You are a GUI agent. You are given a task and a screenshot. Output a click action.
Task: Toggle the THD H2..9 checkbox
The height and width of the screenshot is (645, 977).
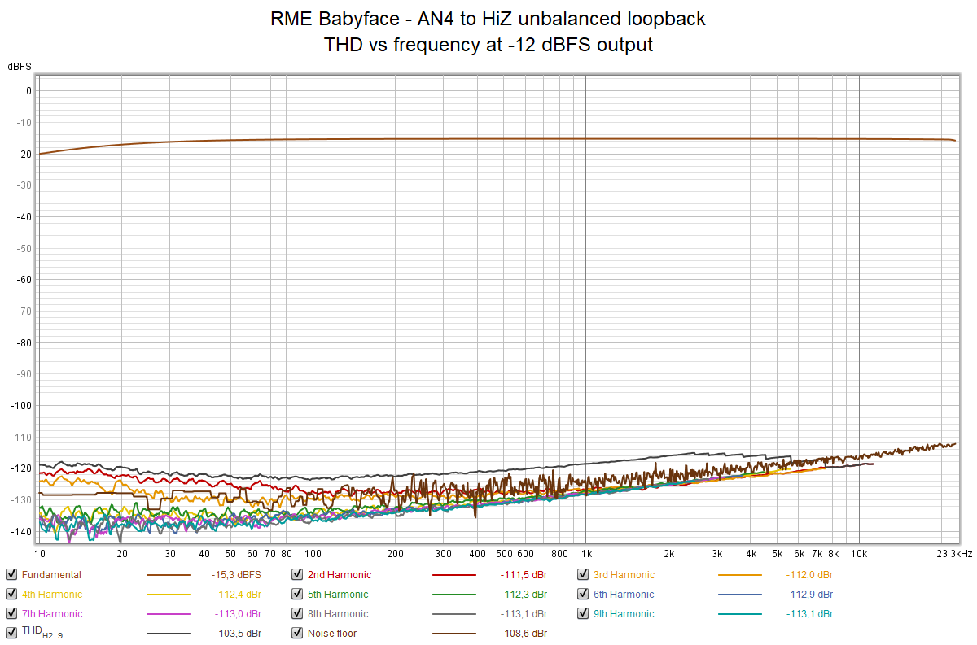11,633
